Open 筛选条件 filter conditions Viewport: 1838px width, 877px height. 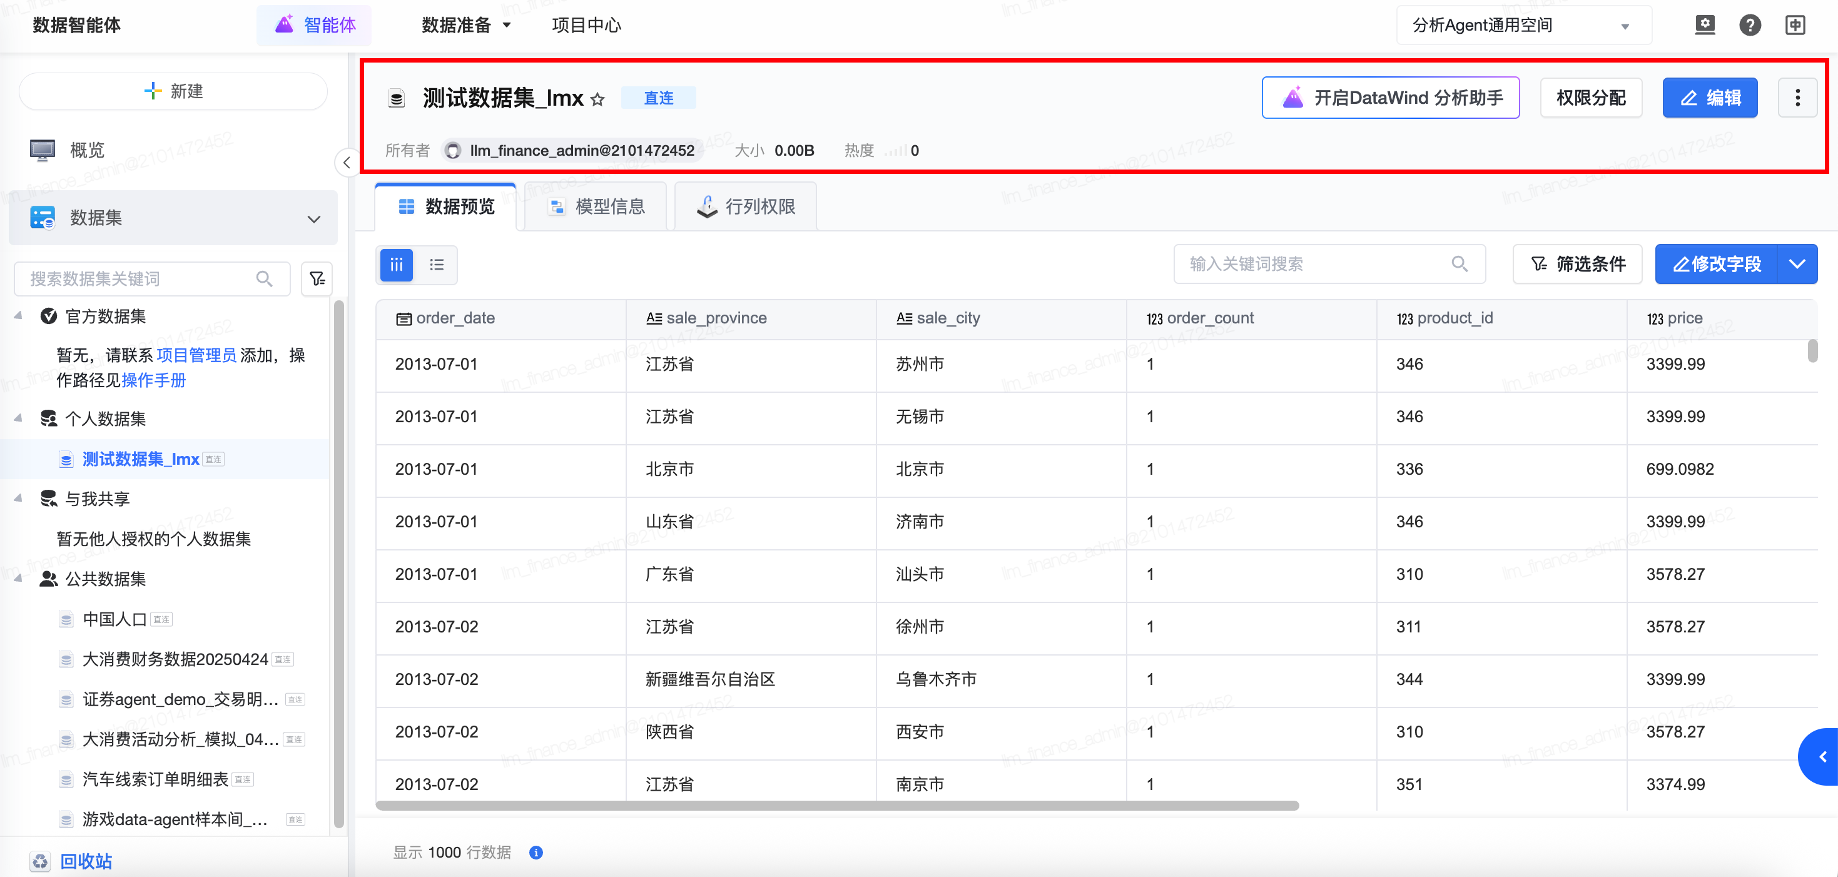click(x=1578, y=264)
